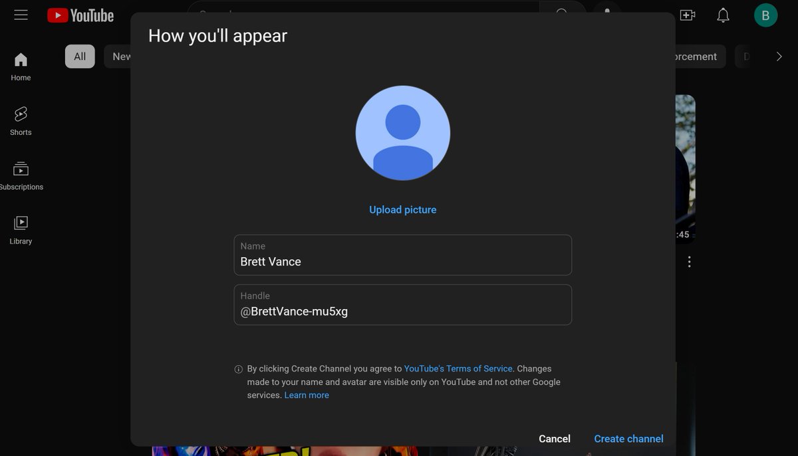Viewport: 798px width, 456px height.
Task: Click the How you'll appear heading
Action: coord(218,35)
